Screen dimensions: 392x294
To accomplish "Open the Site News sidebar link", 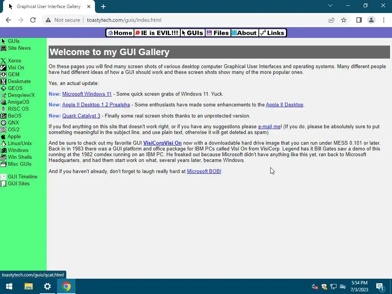I will coord(19,48).
